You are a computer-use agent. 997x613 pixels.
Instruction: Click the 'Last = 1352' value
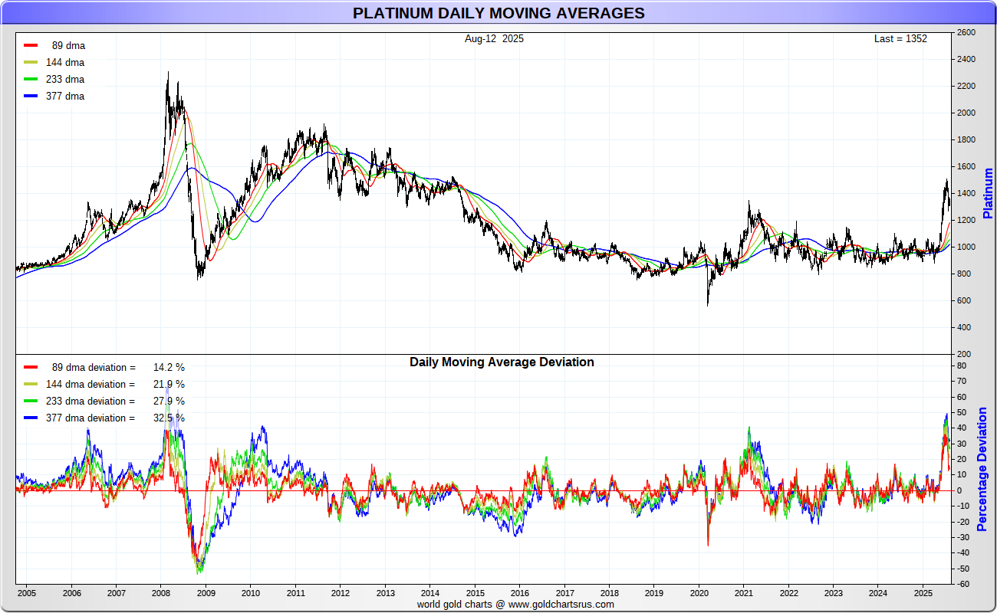(x=900, y=38)
